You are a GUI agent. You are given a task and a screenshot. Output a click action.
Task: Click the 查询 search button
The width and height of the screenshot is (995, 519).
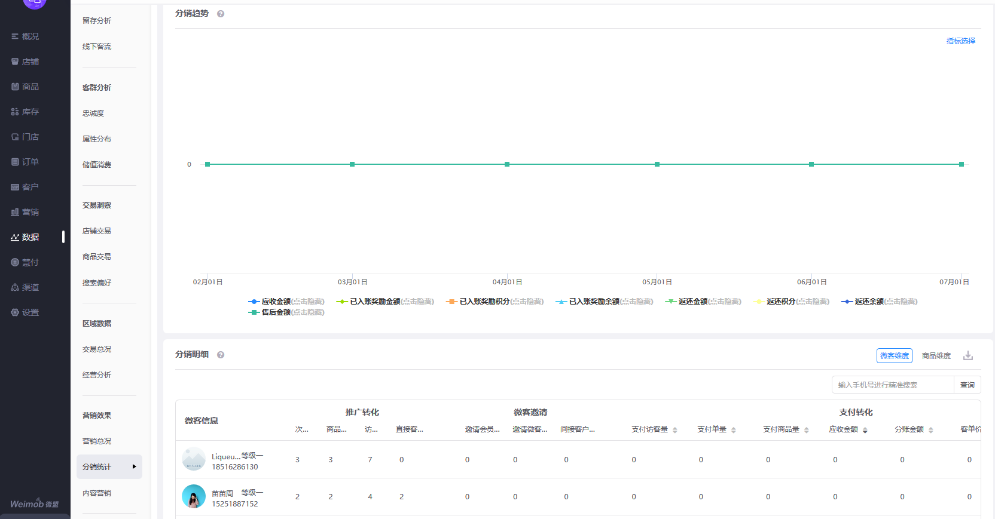(967, 385)
